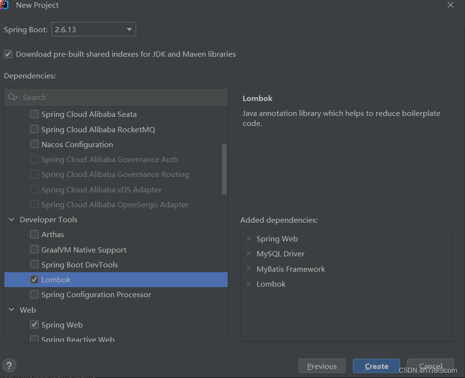465x378 pixels.
Task: Collapse the Developer Tools group
Action: tap(12, 219)
